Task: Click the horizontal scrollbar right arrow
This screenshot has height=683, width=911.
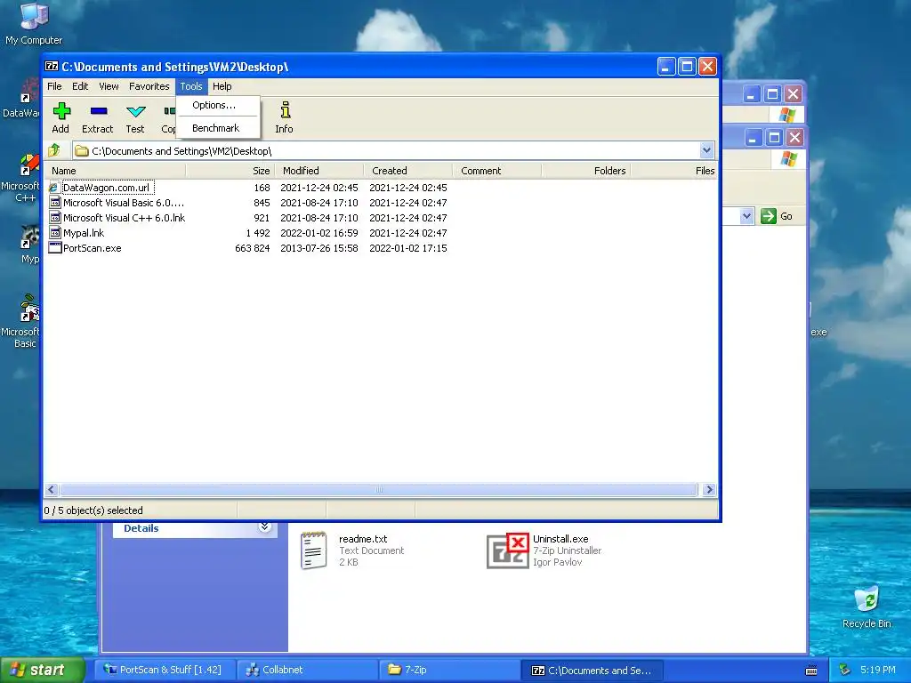Action: 709,490
